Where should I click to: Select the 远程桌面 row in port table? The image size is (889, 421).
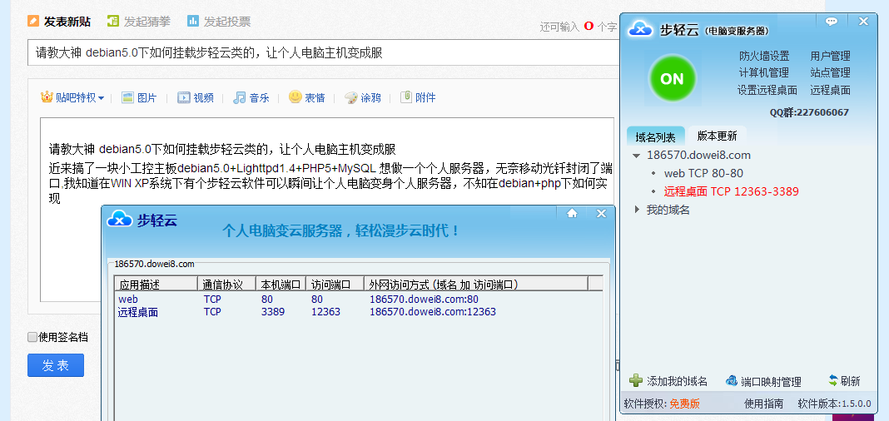coord(358,312)
